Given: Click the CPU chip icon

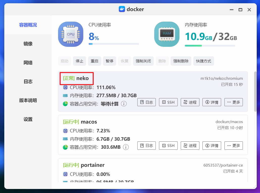Looking at the screenshot, I should tap(71, 34).
